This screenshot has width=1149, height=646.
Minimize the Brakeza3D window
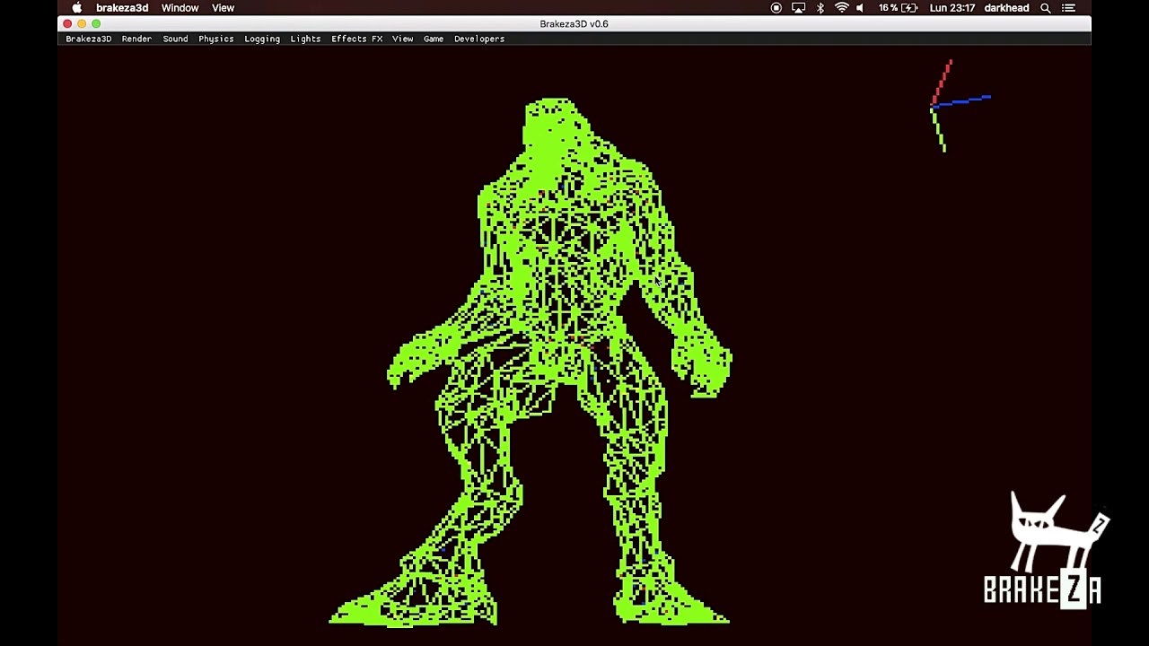[x=82, y=23]
